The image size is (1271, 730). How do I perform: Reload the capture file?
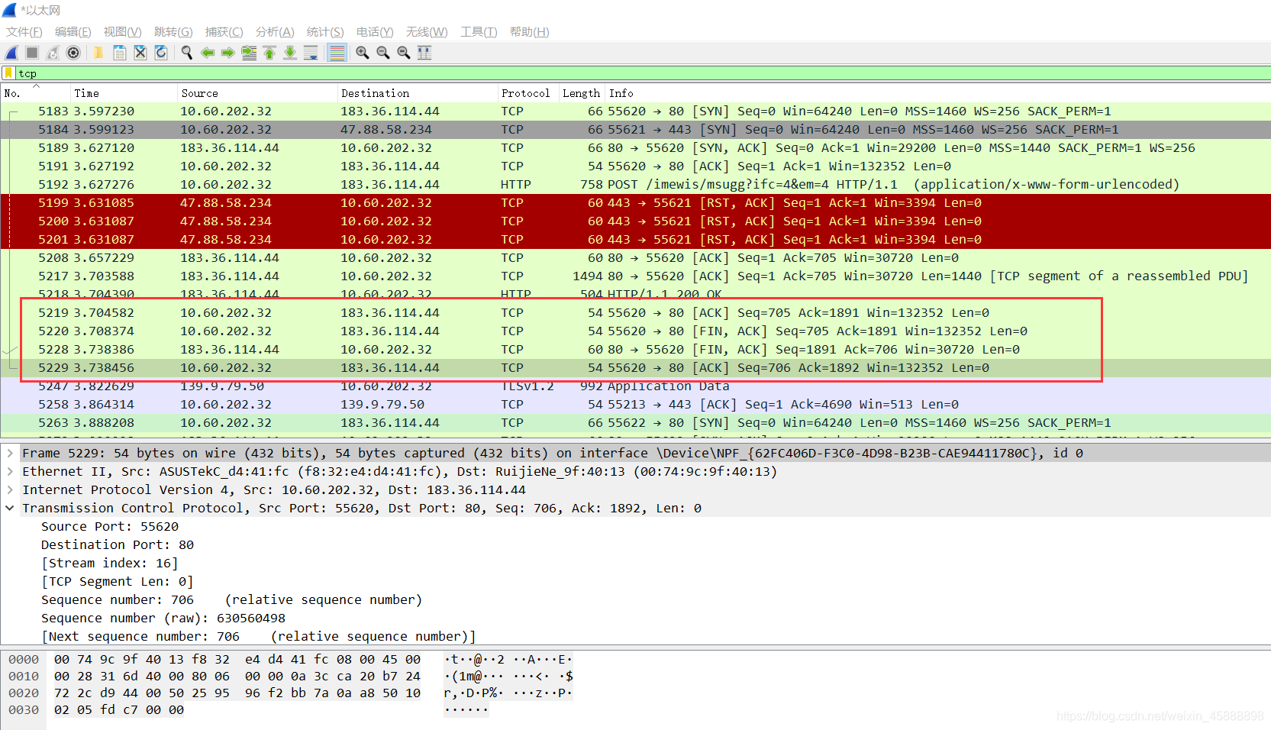pyautogui.click(x=160, y=53)
